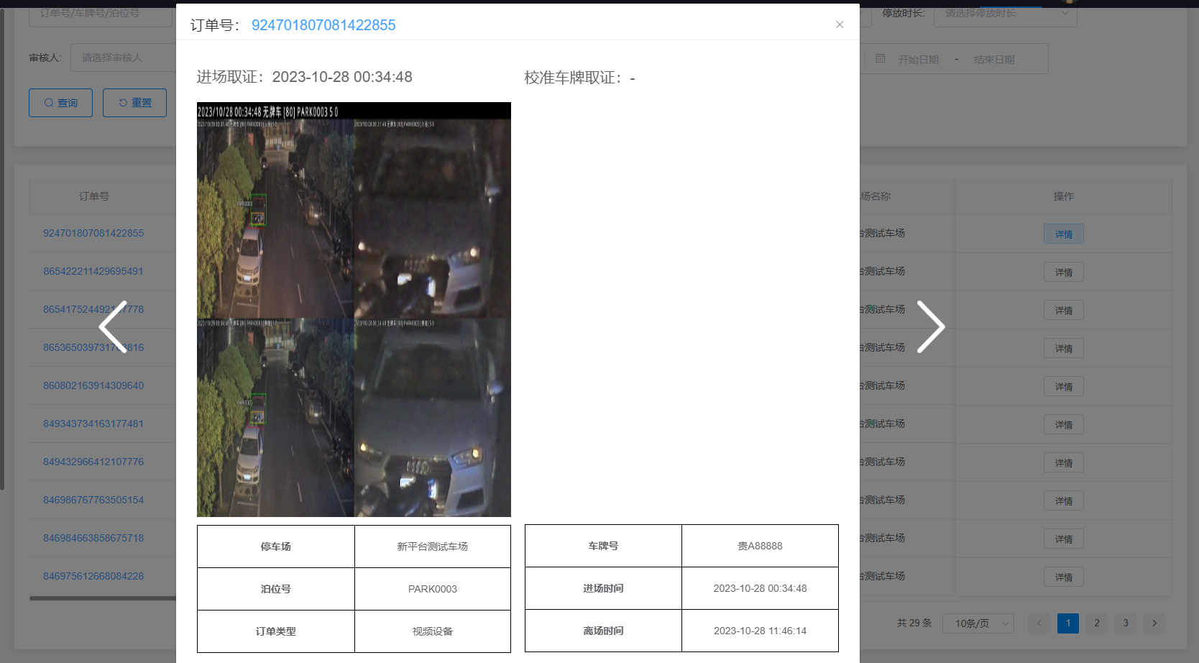Close the order detail dialog

[x=839, y=24]
